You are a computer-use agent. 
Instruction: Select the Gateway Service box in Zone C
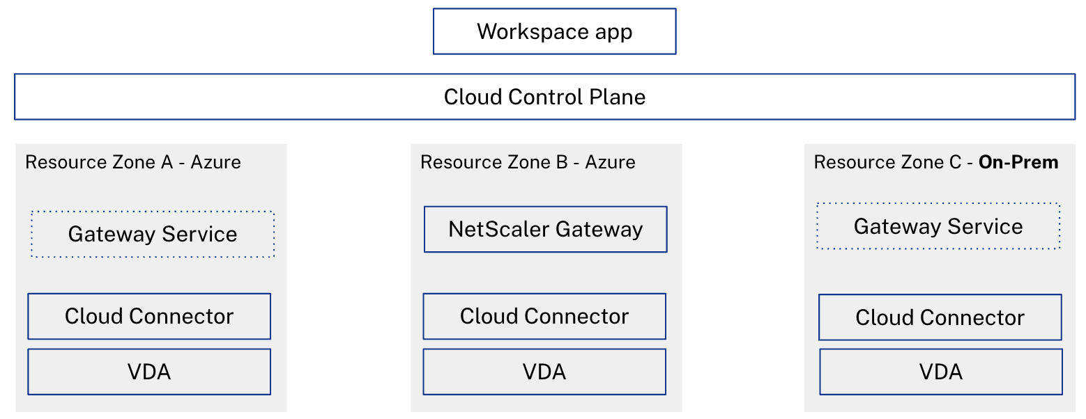pyautogui.click(x=938, y=226)
